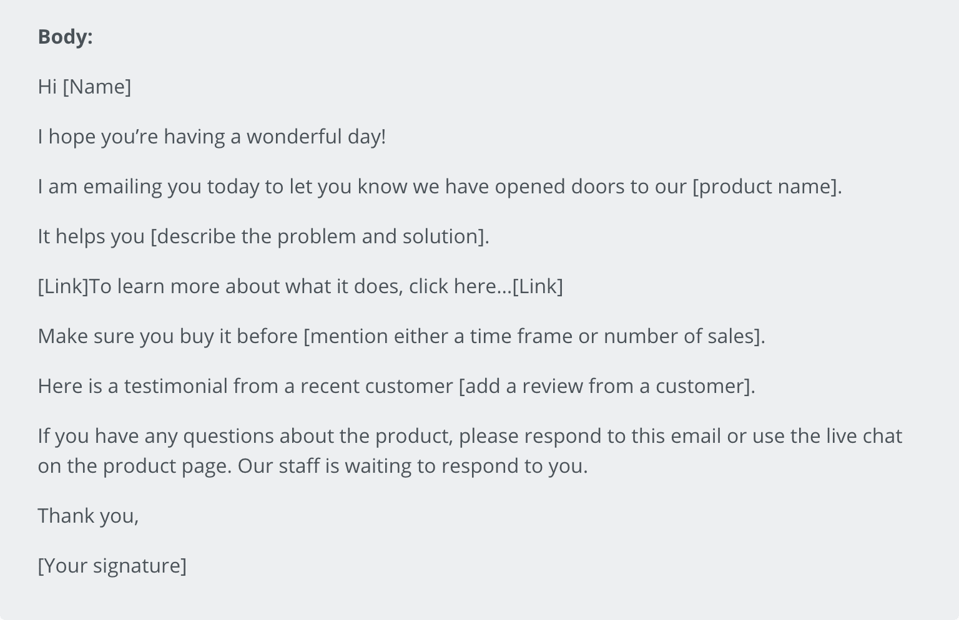
Task: Click the bold "Body:" heading
Action: click(x=65, y=37)
